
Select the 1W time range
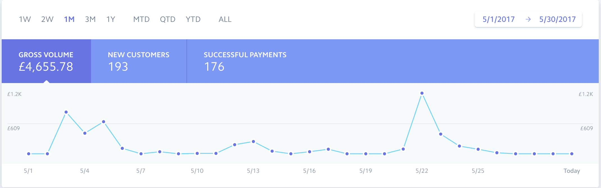tap(25, 19)
